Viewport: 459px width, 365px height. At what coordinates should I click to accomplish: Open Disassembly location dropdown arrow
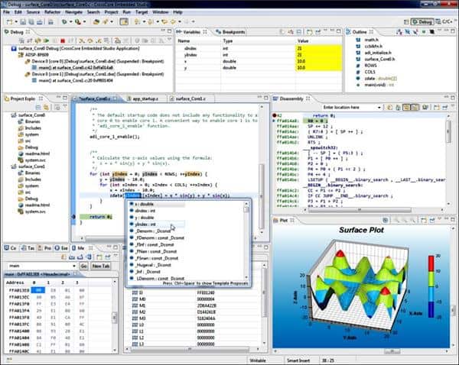pyautogui.click(x=386, y=108)
